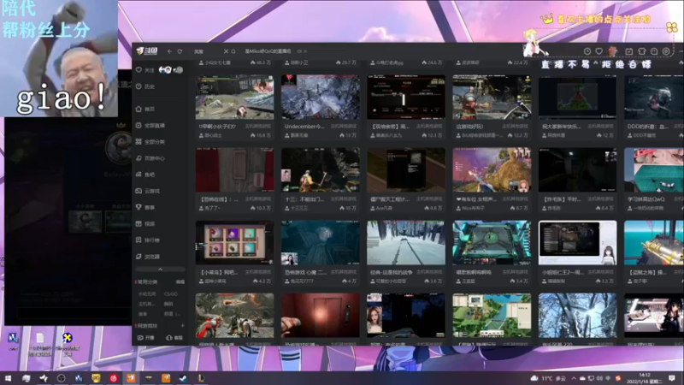Open 页游中心 web game center in the sidebar
The image size is (684, 385).
tap(150, 158)
